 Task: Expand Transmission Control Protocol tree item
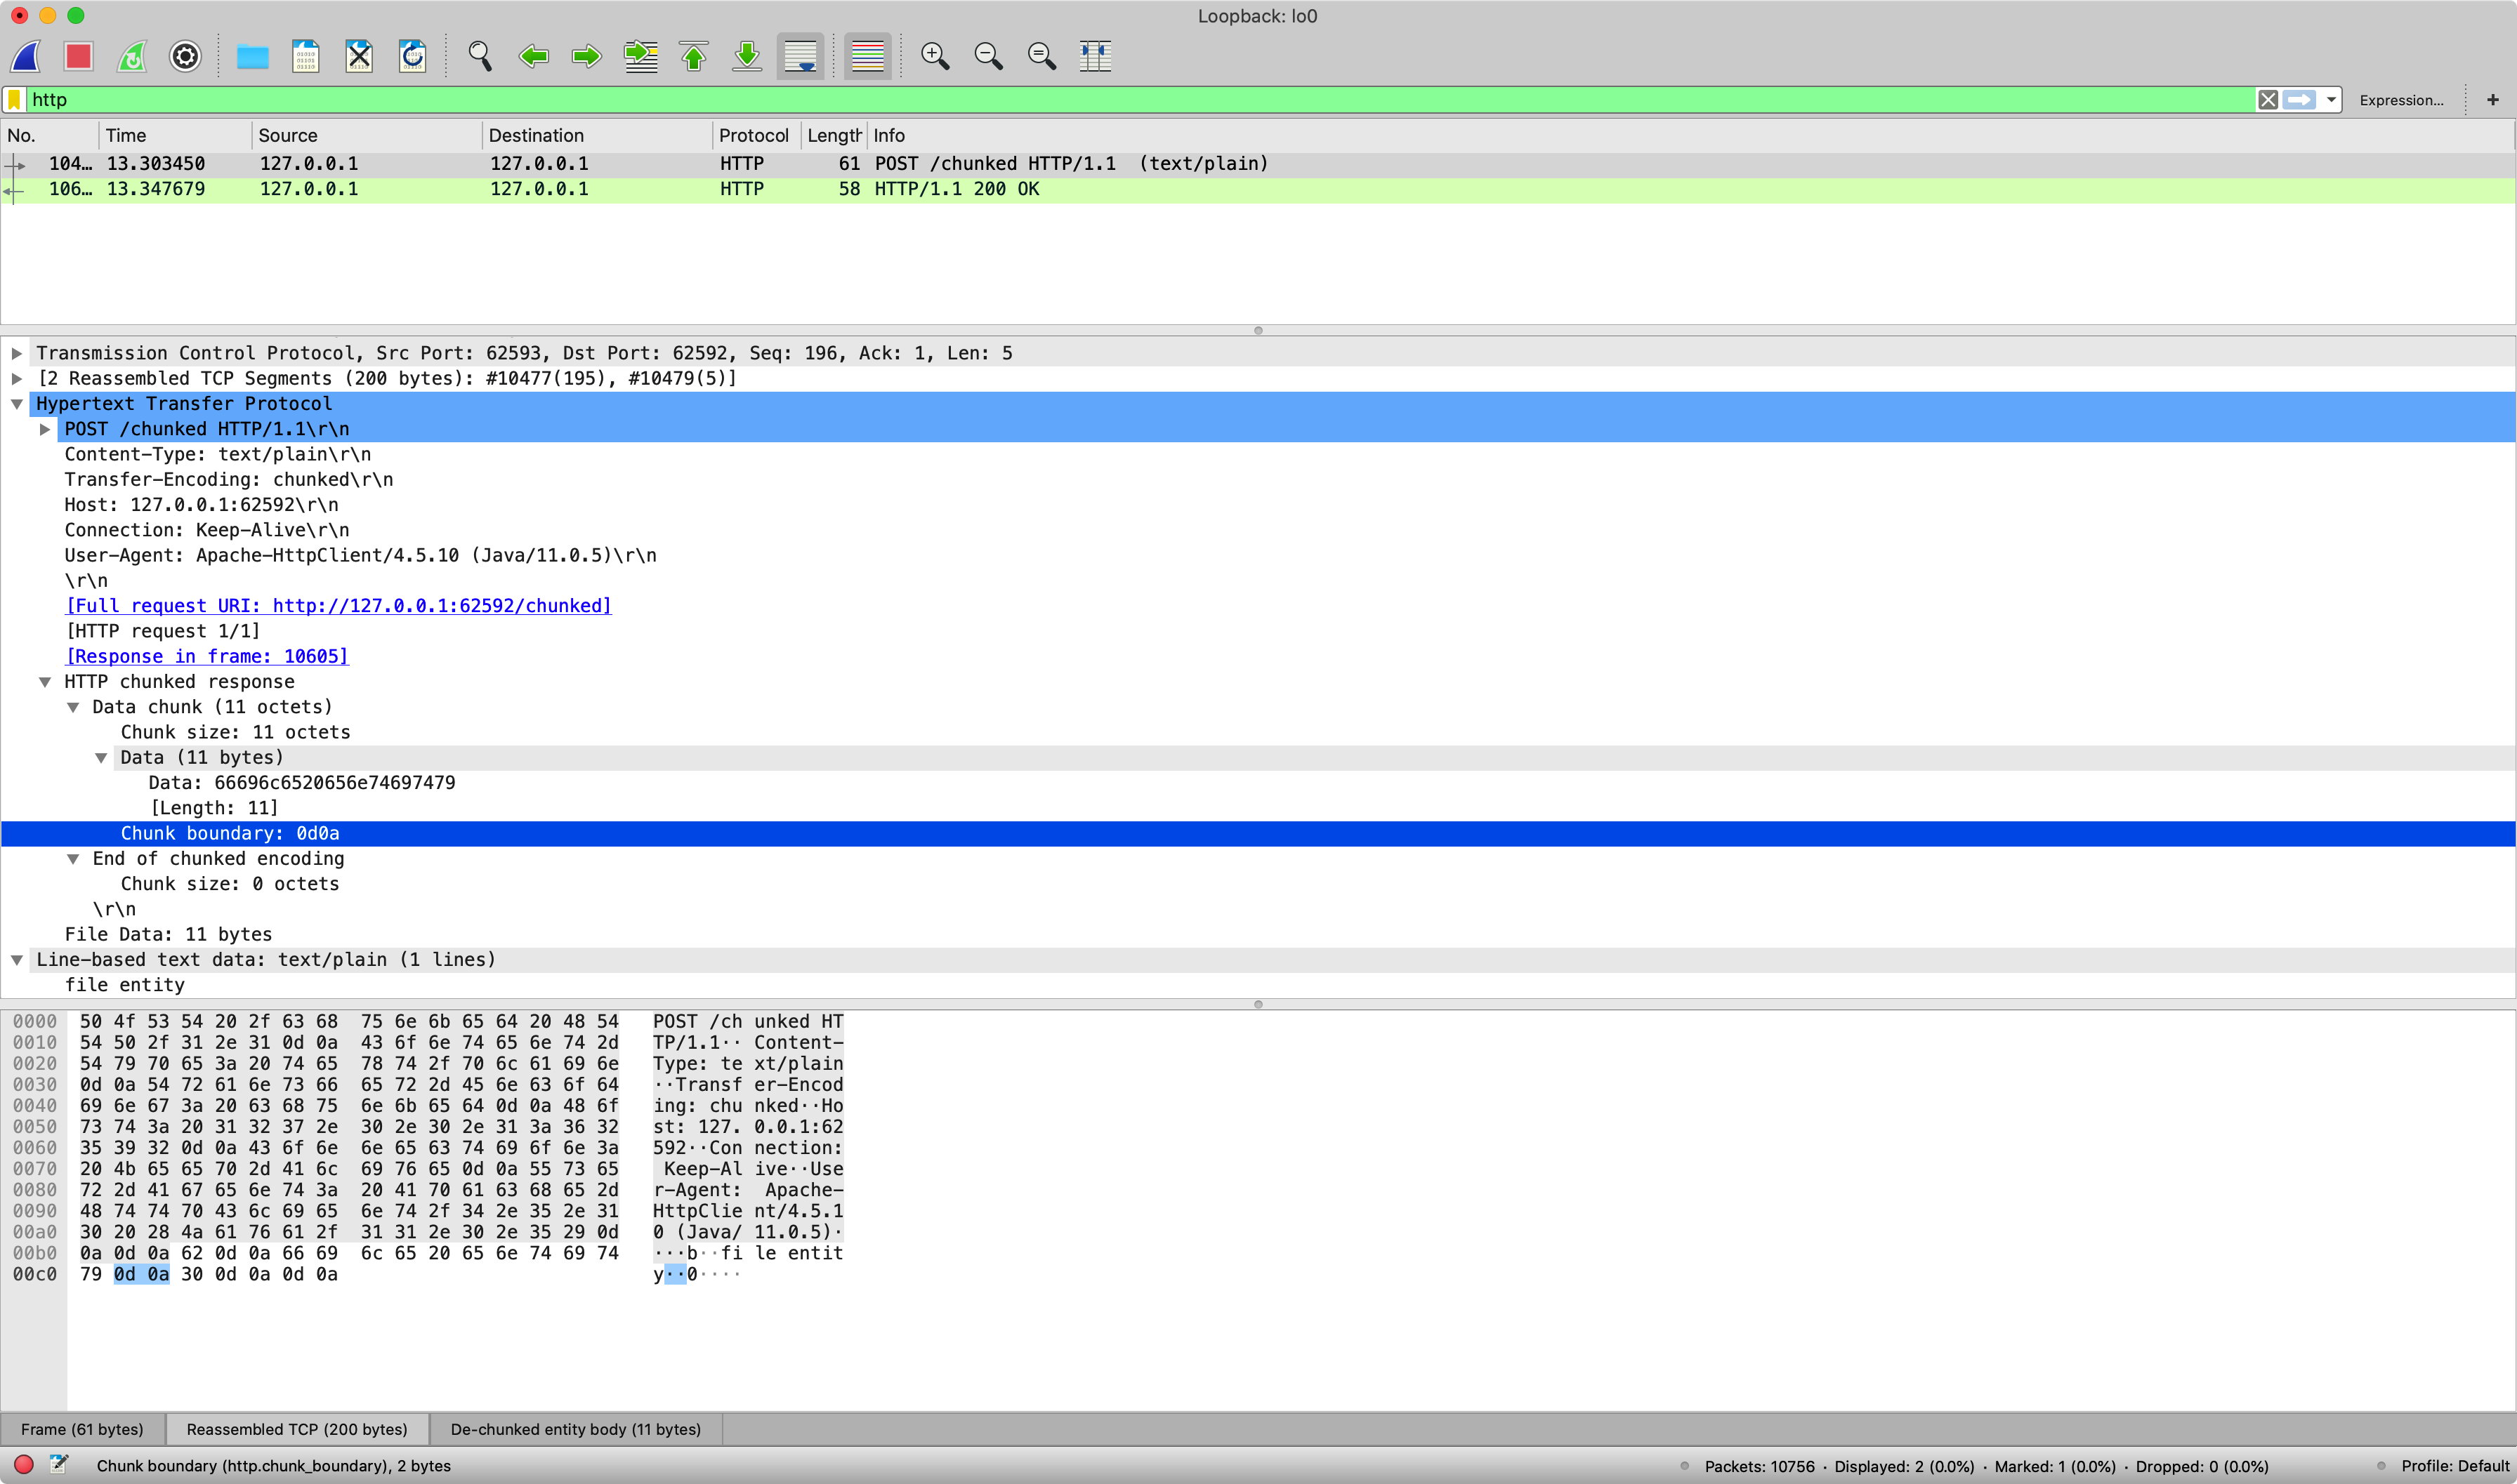[x=17, y=353]
